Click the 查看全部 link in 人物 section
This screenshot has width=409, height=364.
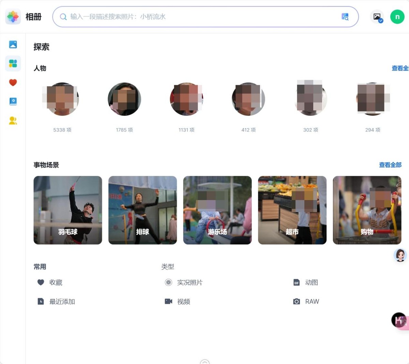[400, 68]
